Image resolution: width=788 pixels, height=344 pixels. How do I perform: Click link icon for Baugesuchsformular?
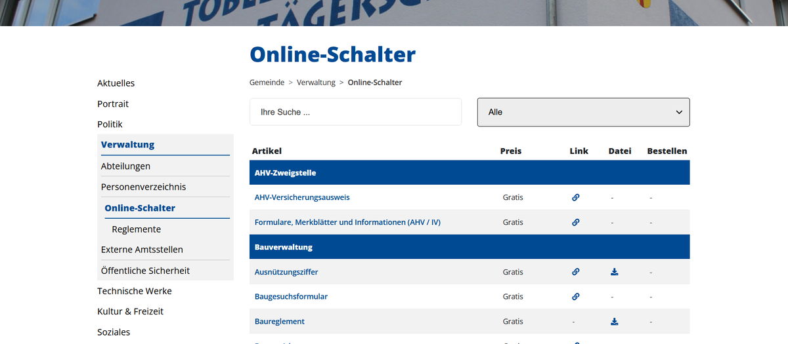tap(575, 297)
